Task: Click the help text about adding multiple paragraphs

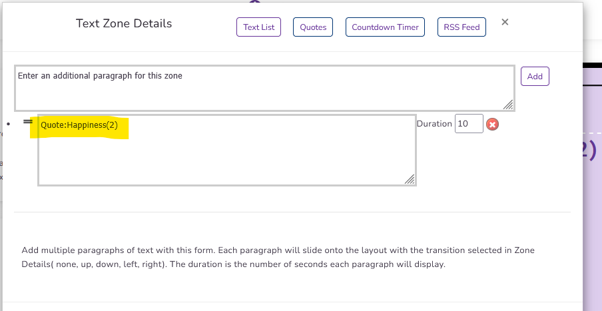Action: [x=278, y=257]
